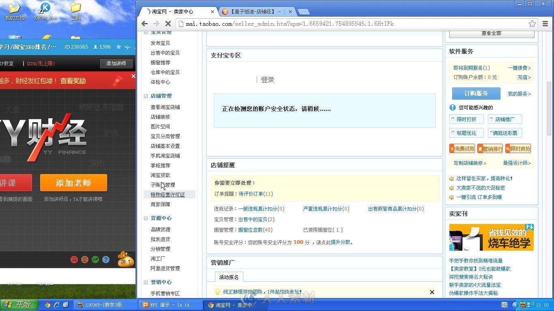The image size is (554, 311).
Task: Click the orange 签 sign-in icon in YY
Action: pyautogui.click(x=85, y=260)
